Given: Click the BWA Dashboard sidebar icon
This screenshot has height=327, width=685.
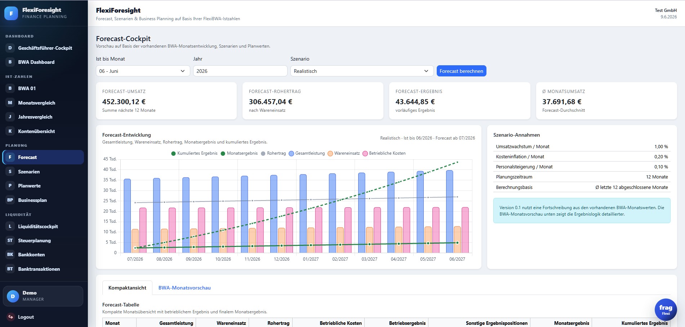Looking at the screenshot, I should click(x=10, y=62).
